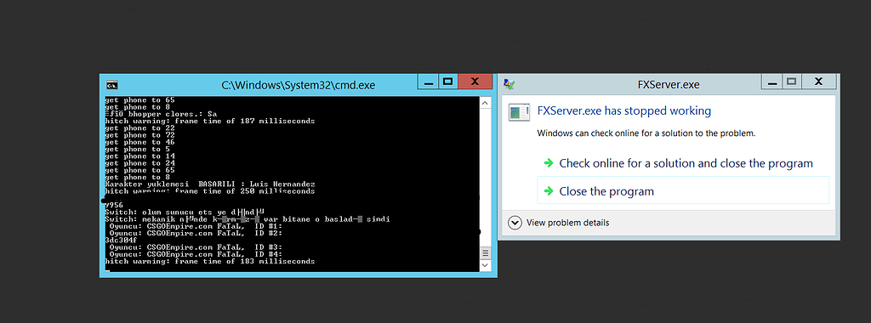This screenshot has width=871, height=323.
Task: Click green arrow next to Close the program
Action: [x=549, y=191]
